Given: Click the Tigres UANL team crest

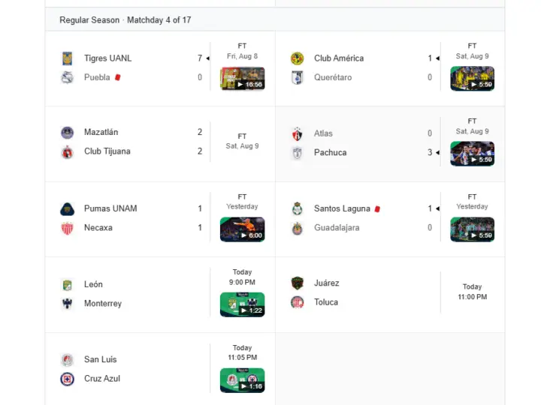Looking at the screenshot, I should pos(68,58).
